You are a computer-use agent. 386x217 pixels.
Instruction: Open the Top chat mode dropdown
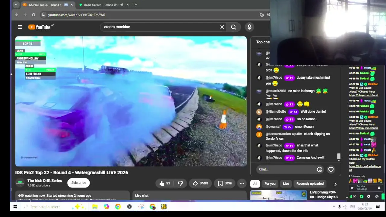263,42
